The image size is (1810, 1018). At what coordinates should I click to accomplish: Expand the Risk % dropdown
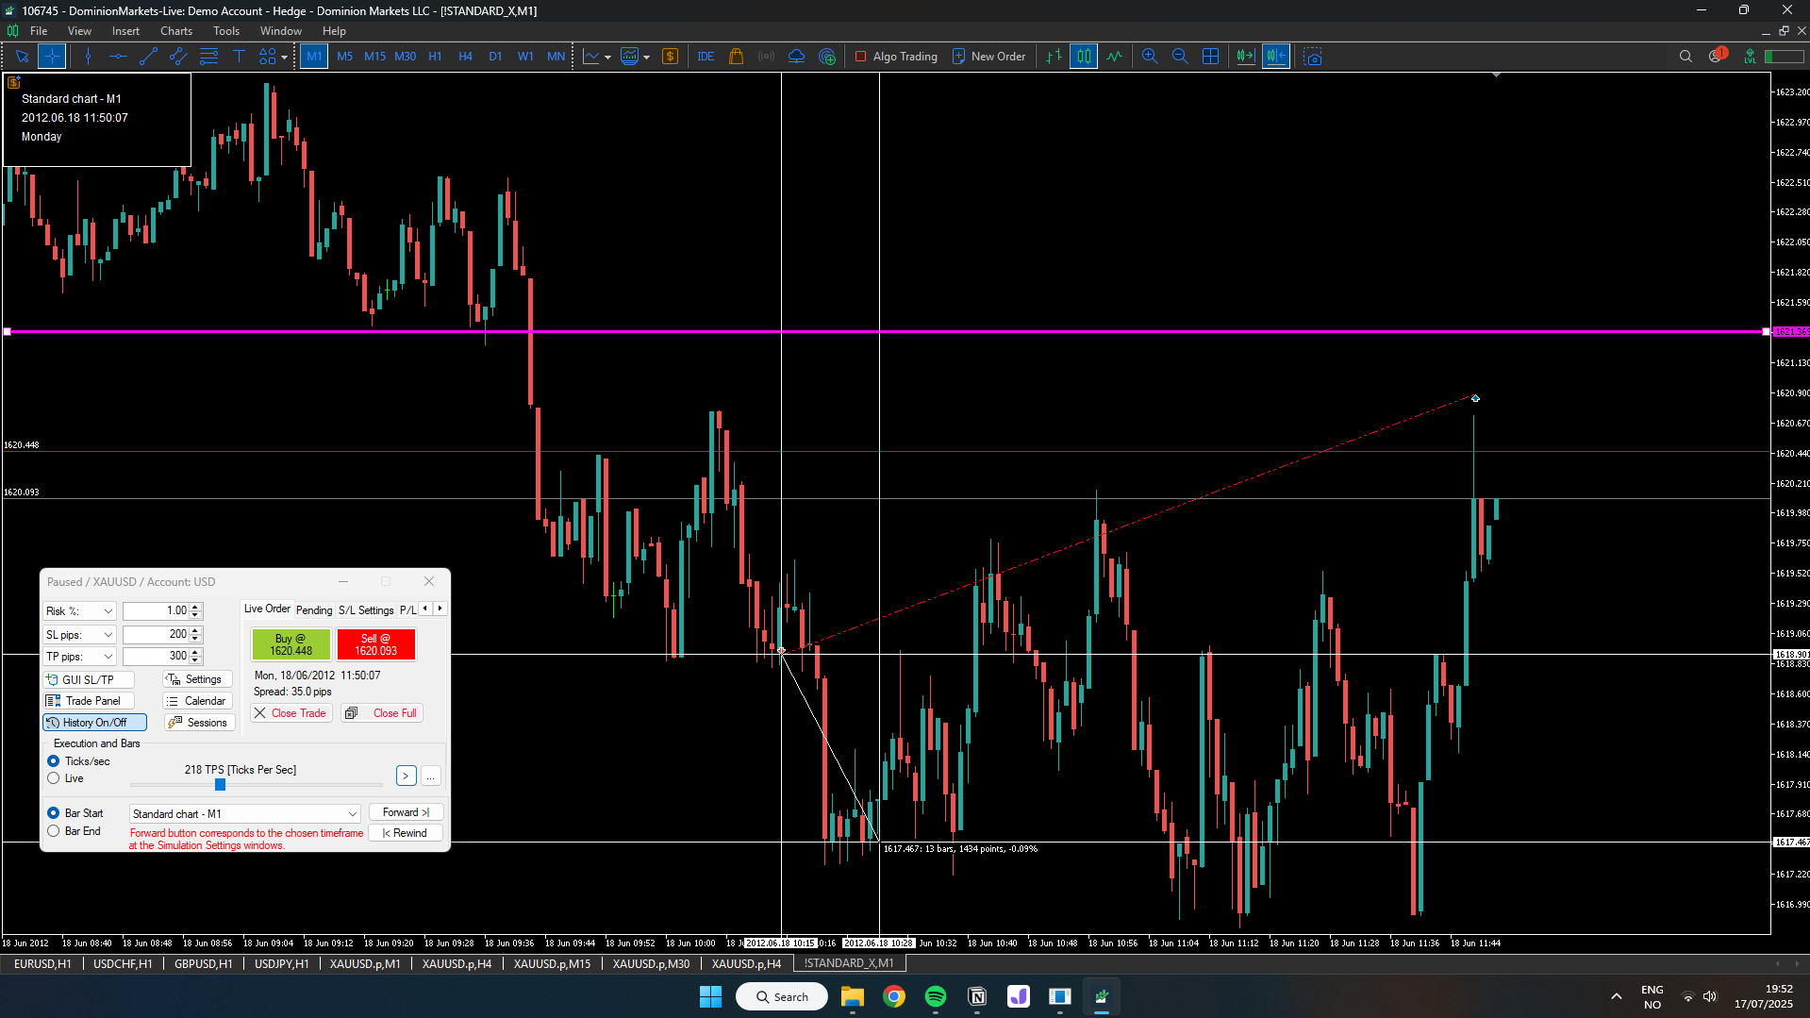(80, 611)
